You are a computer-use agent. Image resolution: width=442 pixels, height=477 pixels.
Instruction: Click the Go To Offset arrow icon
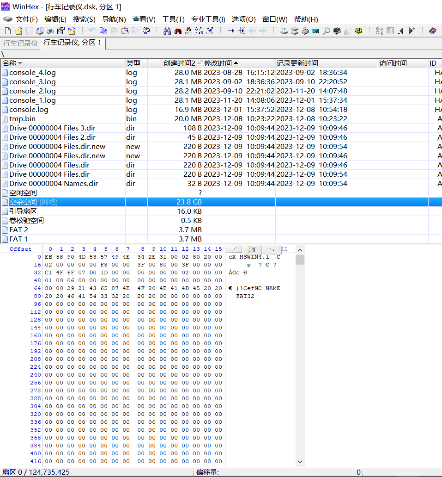231,31
